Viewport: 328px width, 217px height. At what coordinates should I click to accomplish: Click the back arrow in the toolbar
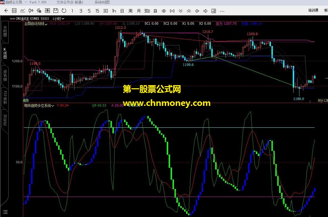point(6,11)
